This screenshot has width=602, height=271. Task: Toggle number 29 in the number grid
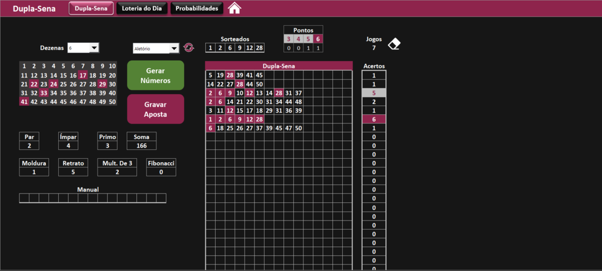(102, 84)
